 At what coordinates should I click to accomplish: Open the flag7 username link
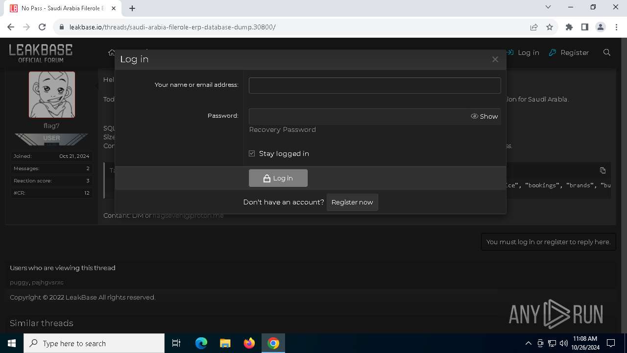click(x=51, y=126)
